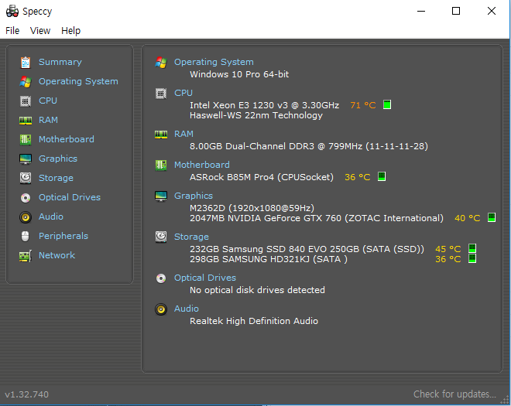The image size is (511, 406).
Task: Open the File menu
Action: 12,31
